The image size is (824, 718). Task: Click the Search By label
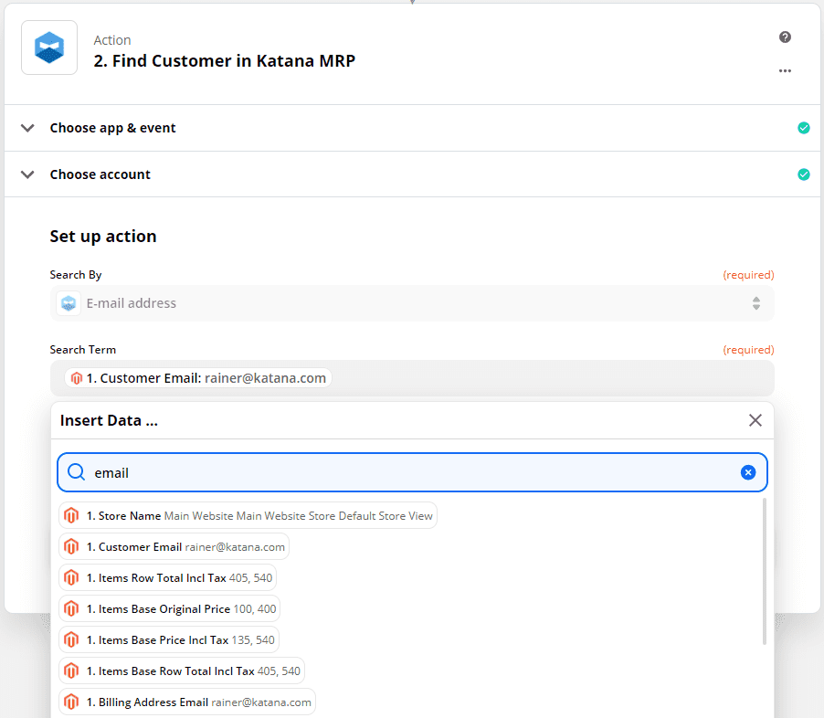click(x=76, y=275)
